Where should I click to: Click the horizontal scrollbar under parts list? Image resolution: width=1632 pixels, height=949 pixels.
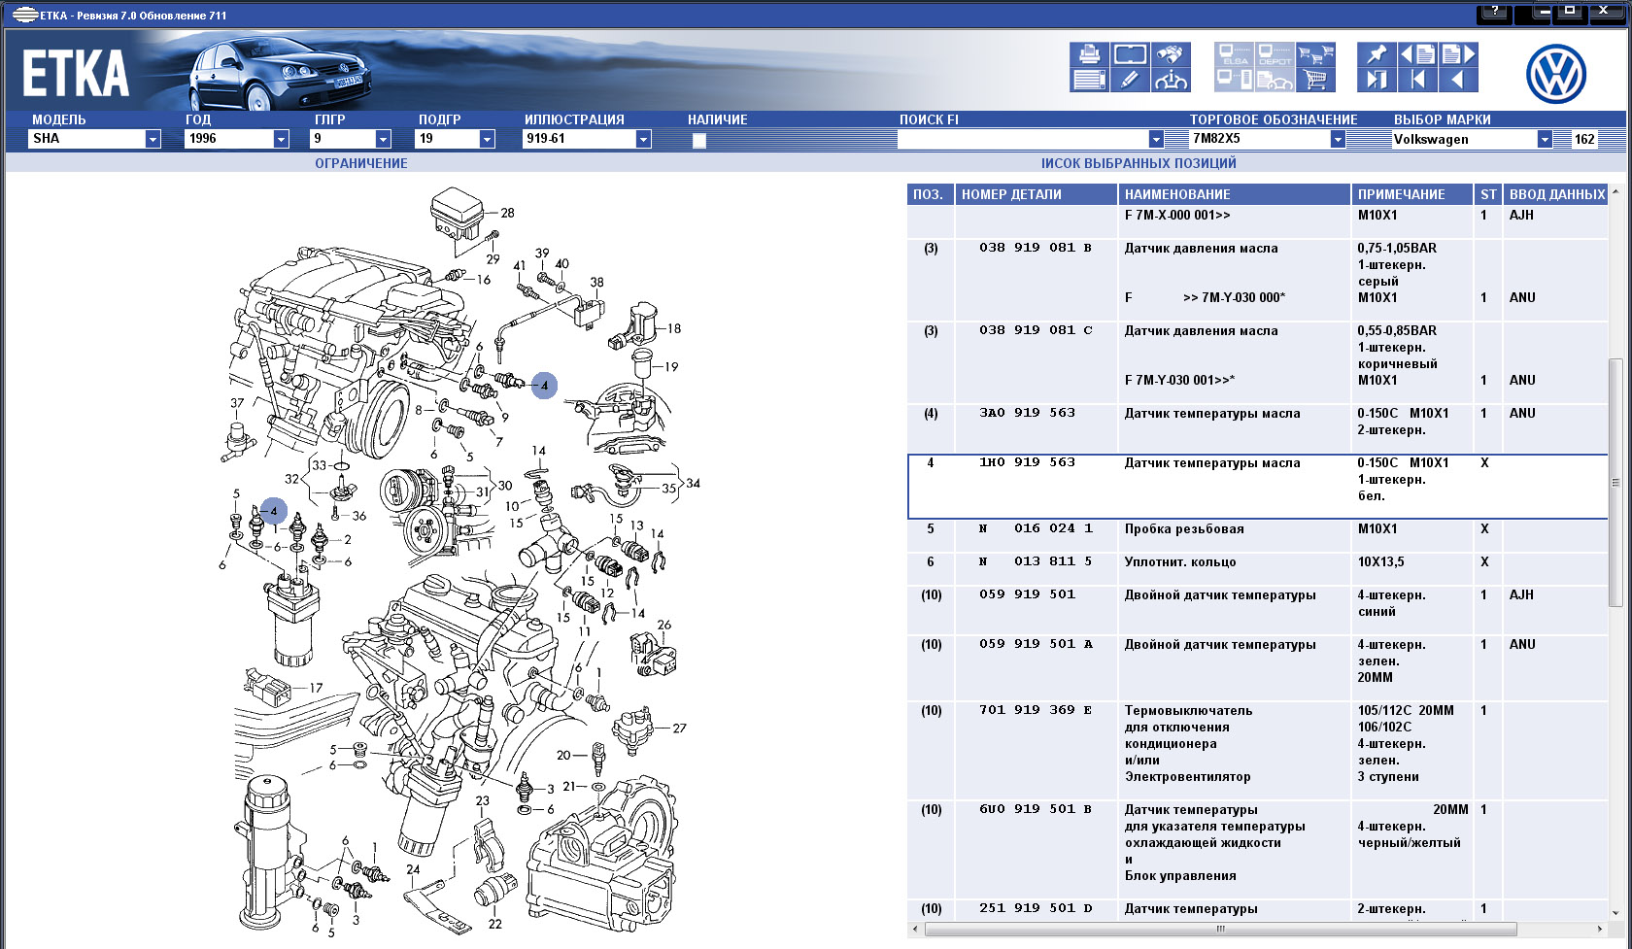tap(1221, 929)
